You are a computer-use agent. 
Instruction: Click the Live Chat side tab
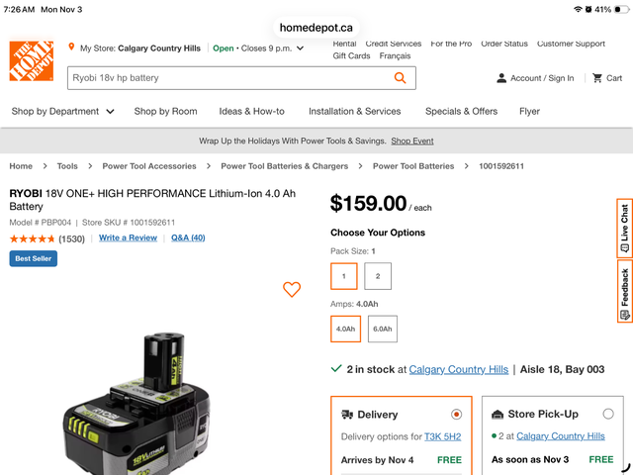(x=624, y=228)
